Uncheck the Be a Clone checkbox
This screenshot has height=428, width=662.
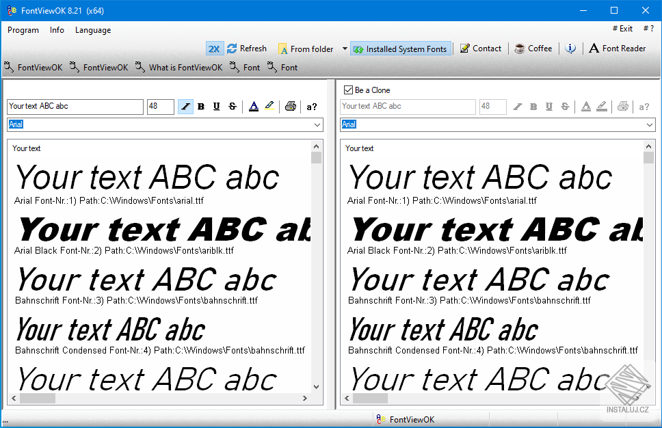(x=348, y=90)
